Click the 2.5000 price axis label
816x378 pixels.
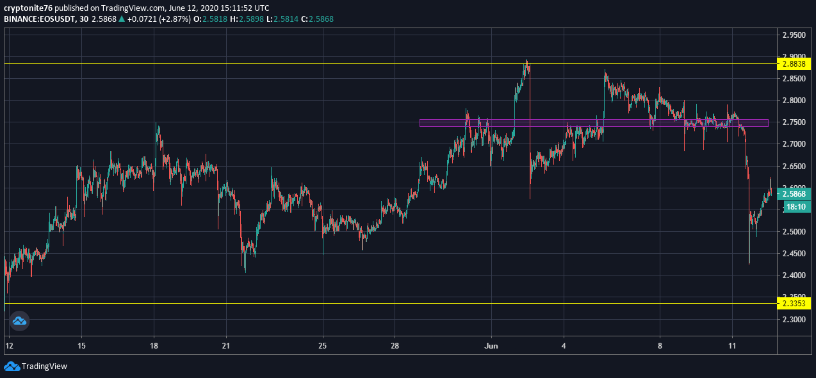pos(794,231)
